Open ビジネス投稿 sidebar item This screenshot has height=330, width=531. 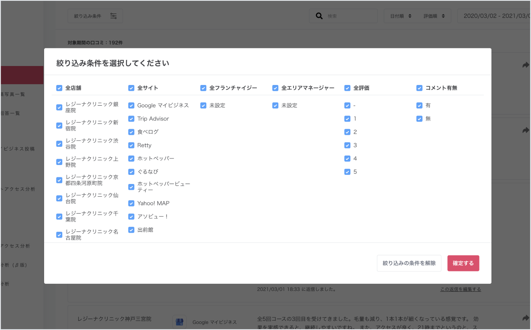(17, 149)
